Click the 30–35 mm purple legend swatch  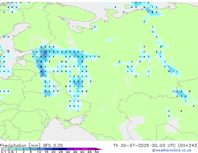(70, 149)
